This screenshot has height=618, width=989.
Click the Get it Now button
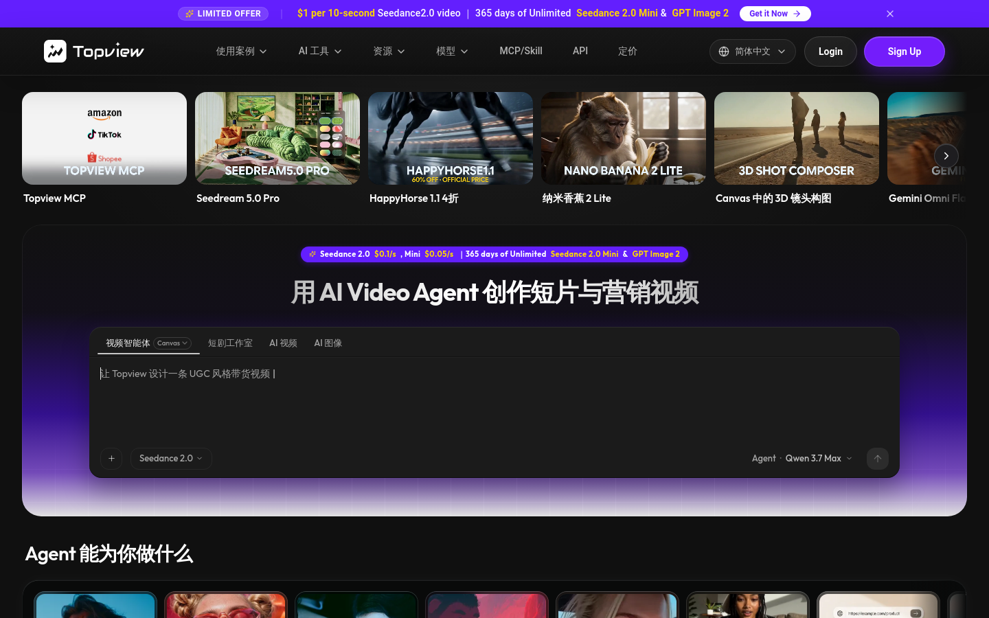pyautogui.click(x=775, y=14)
